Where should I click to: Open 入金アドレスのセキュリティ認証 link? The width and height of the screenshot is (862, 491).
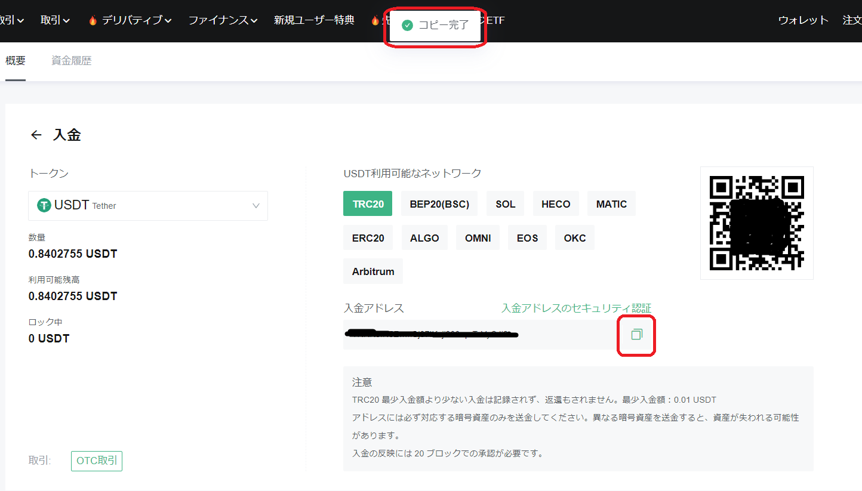coord(576,308)
